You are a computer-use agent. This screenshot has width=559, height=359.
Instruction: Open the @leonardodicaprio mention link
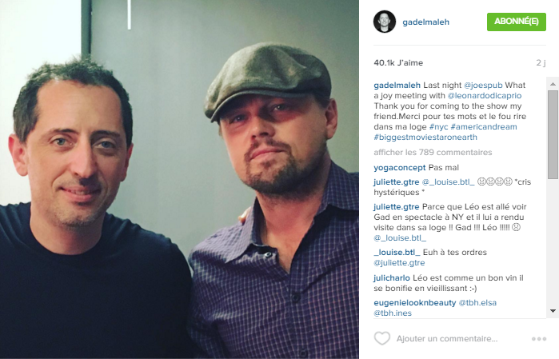click(484, 95)
